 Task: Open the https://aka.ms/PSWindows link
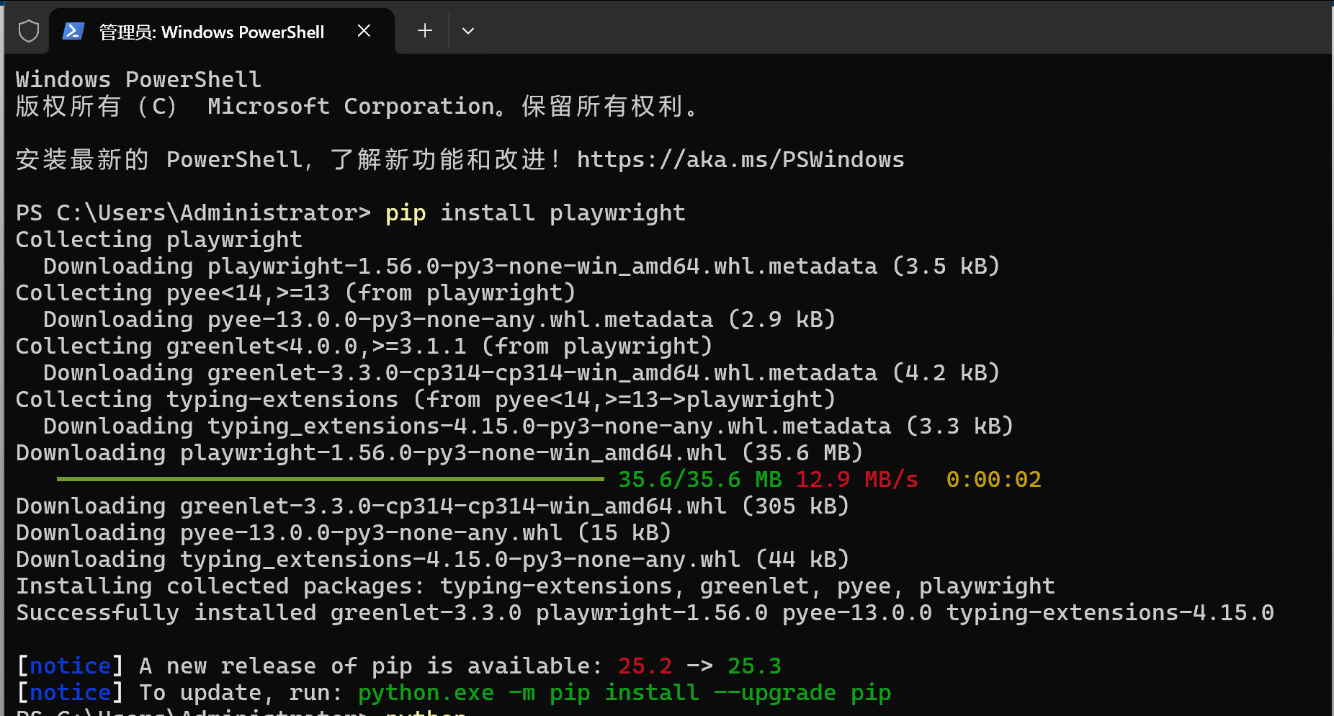(740, 159)
